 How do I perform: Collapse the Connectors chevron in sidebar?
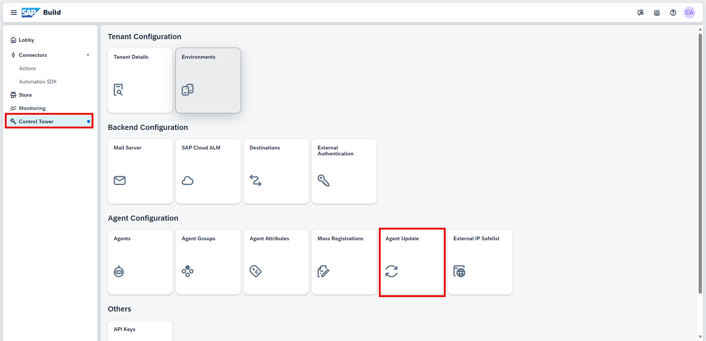(88, 55)
